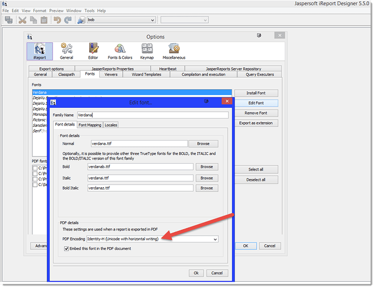Click the Copy toolbar icon
The width and height of the screenshot is (374, 288).
pos(33,20)
